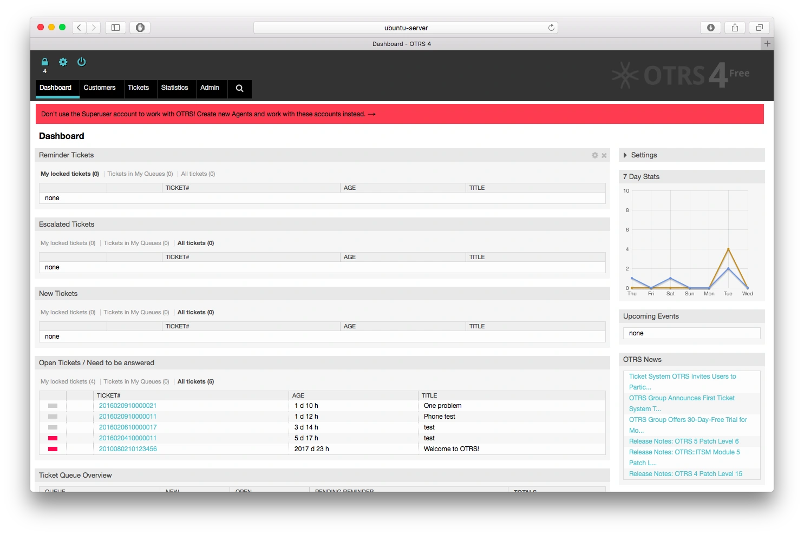804x535 pixels.
Task: Close the Reminder Tickets widget
Action: pyautogui.click(x=604, y=155)
